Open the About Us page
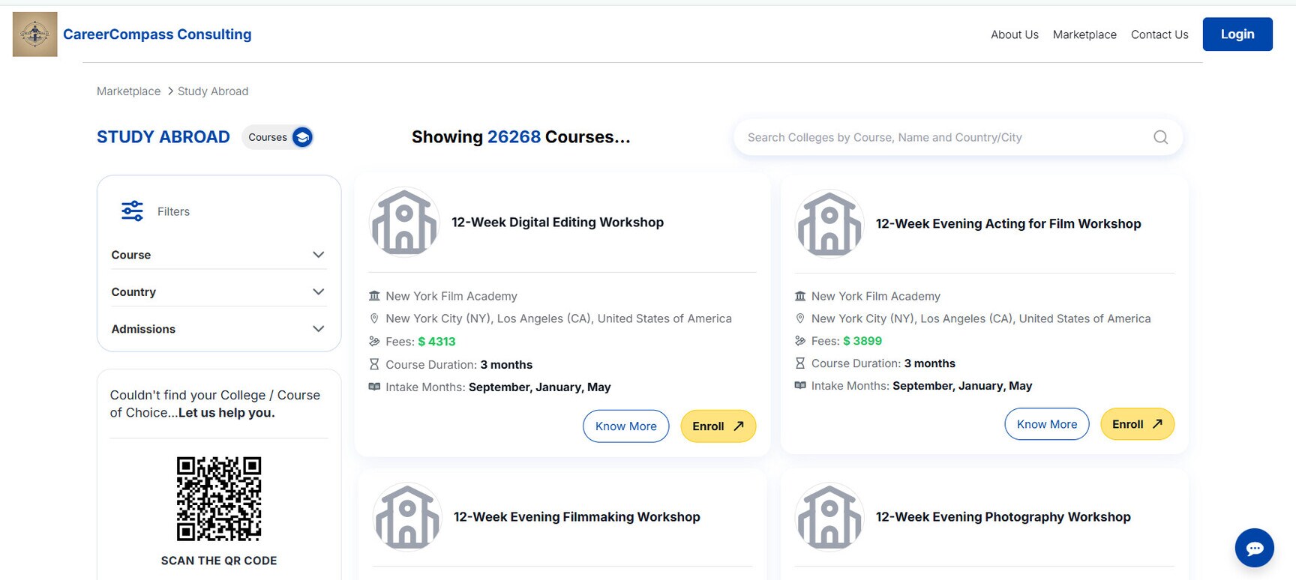This screenshot has height=580, width=1296. [1015, 34]
